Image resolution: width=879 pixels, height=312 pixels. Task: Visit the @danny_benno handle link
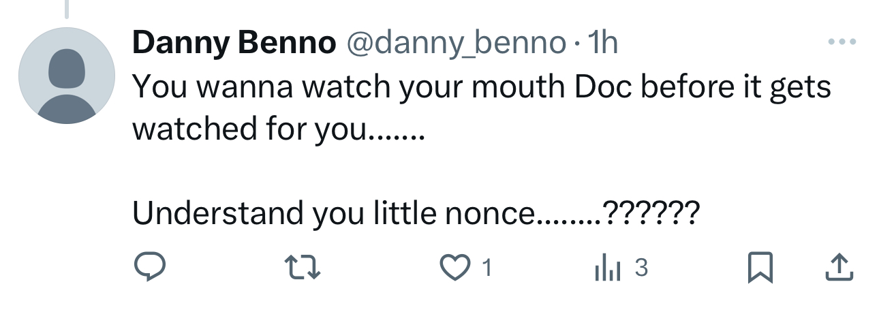(x=457, y=44)
